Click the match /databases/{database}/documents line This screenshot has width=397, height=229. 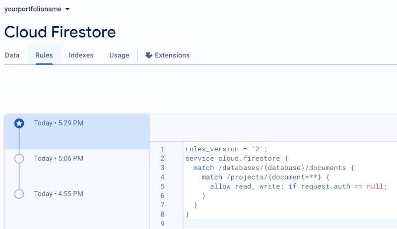pyautogui.click(x=274, y=168)
